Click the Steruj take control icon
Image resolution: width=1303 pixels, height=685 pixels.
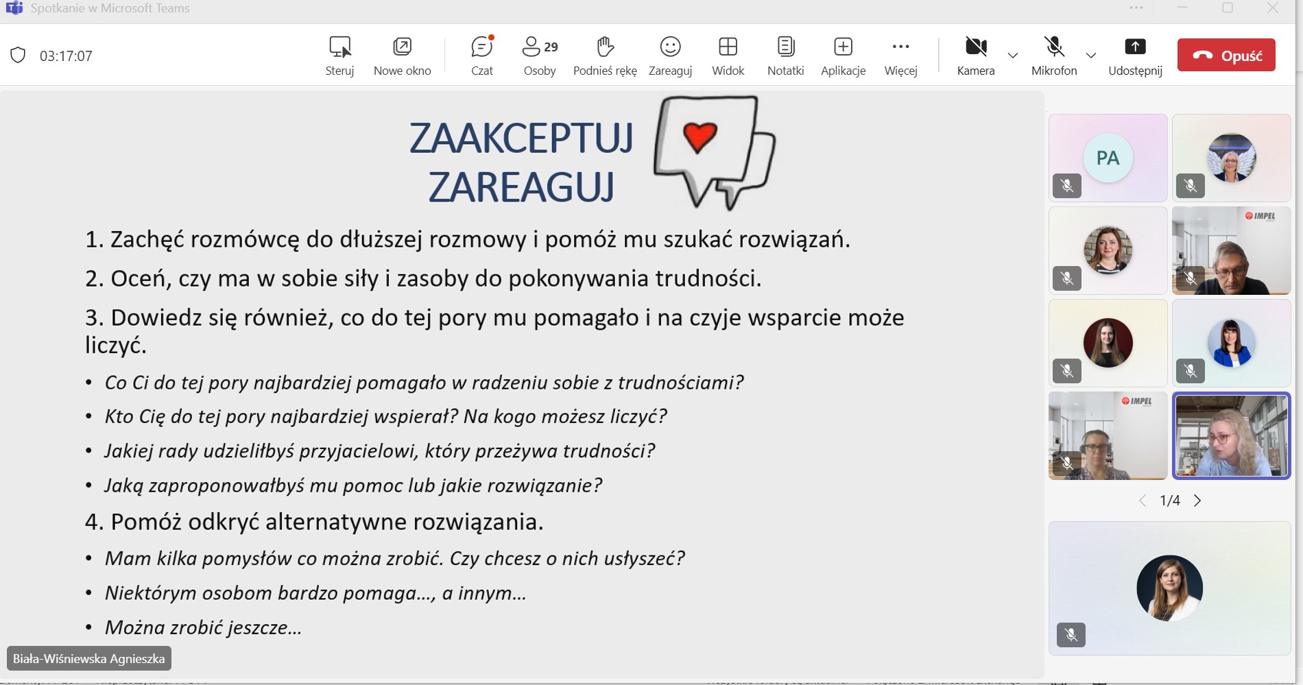339,55
